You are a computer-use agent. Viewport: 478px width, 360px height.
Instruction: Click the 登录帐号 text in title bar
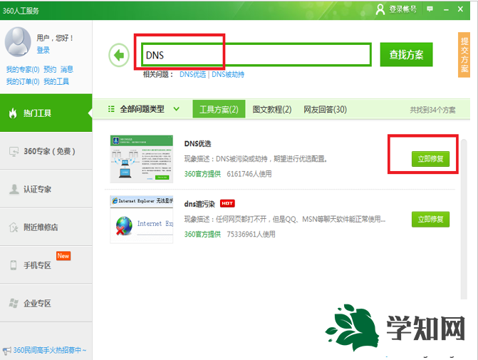(402, 9)
